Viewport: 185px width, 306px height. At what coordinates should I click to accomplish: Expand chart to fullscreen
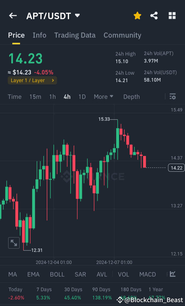tap(14, 243)
